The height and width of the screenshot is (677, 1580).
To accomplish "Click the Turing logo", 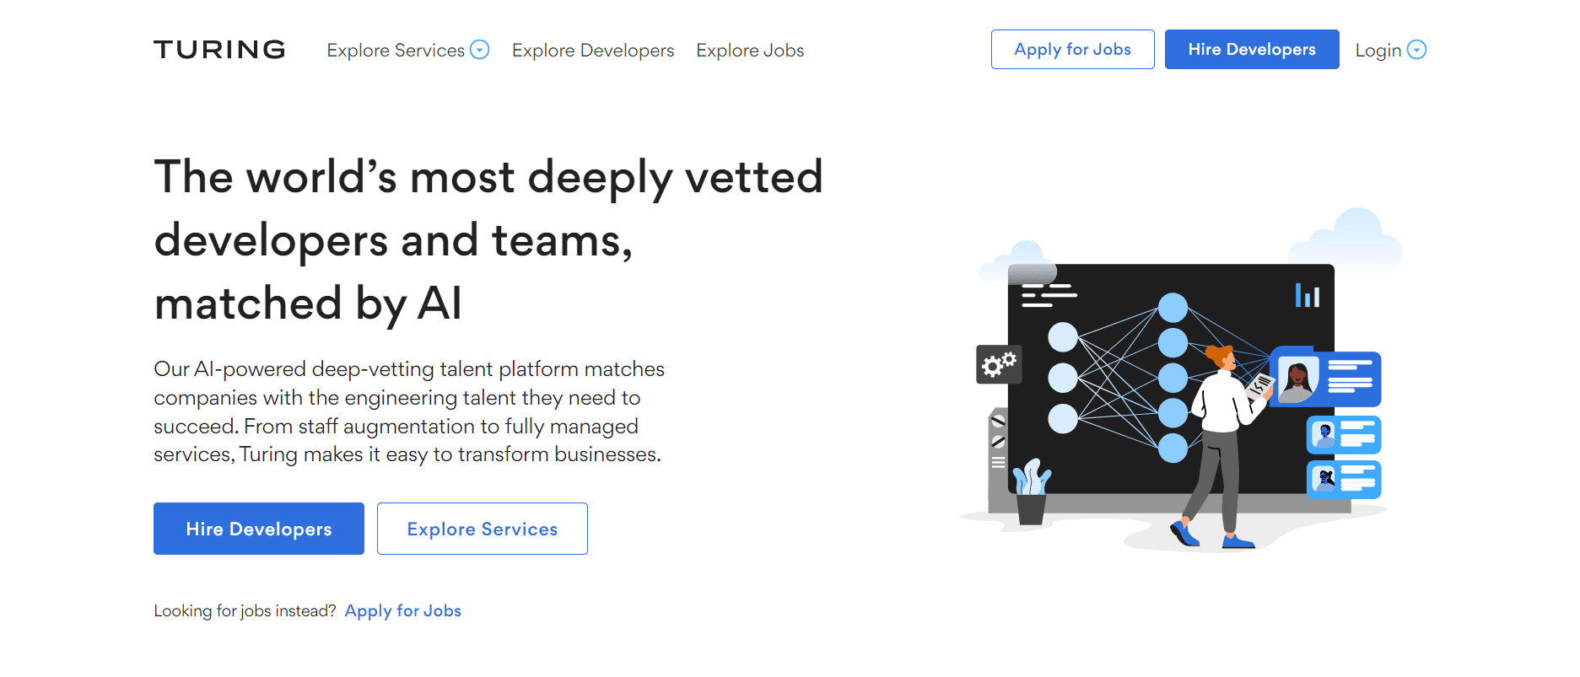I will [x=219, y=50].
